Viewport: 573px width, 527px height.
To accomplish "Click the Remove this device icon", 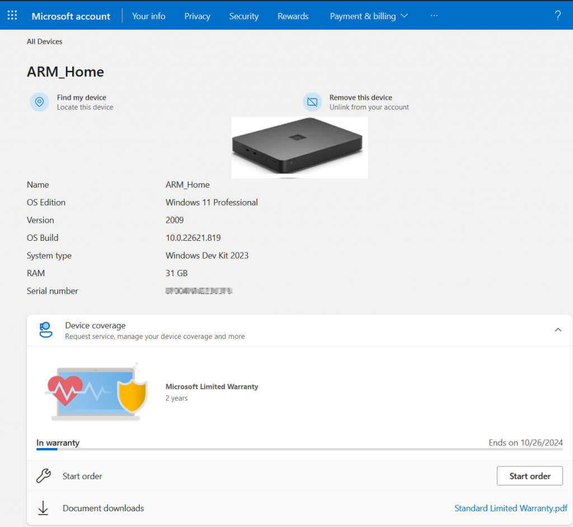I will pos(312,102).
